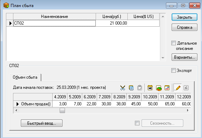Click the Наименование column header

[x=54, y=17]
